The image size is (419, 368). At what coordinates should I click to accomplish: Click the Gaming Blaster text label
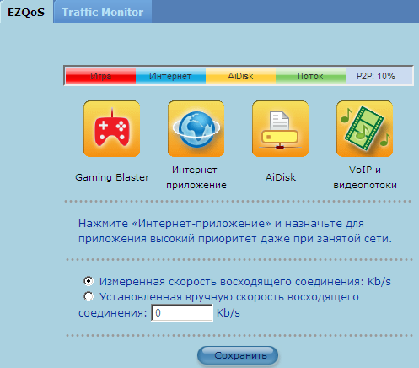pyautogui.click(x=112, y=177)
